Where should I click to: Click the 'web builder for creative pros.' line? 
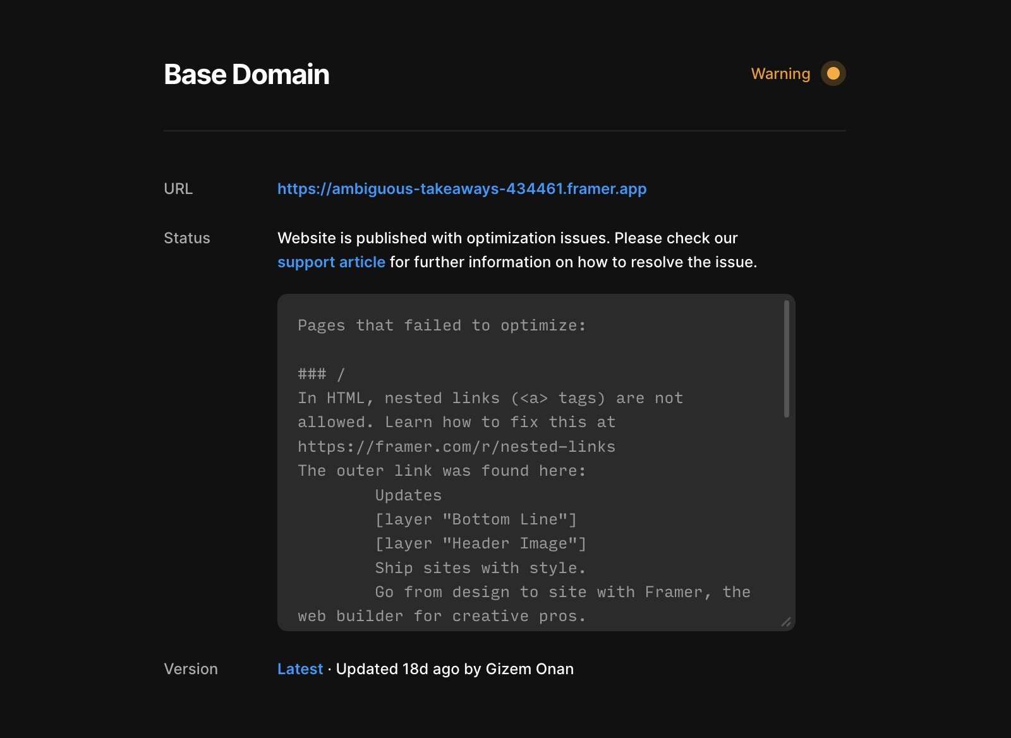point(442,616)
